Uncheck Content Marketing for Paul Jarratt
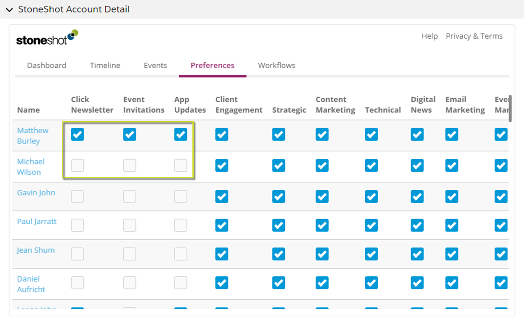524x317 pixels. pos(322,225)
